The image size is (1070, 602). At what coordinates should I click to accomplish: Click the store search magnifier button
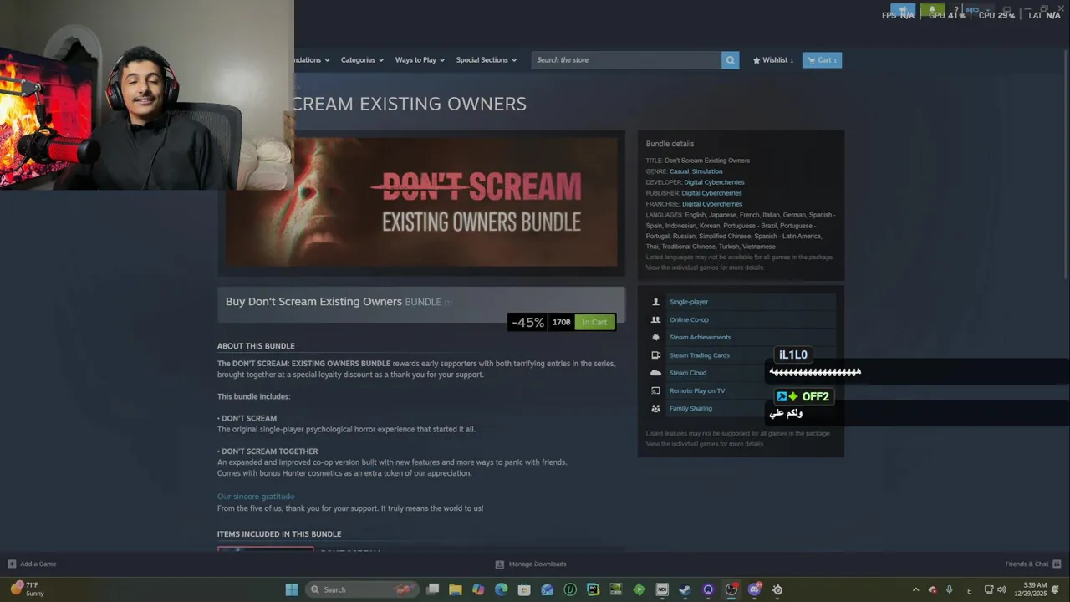tap(731, 60)
